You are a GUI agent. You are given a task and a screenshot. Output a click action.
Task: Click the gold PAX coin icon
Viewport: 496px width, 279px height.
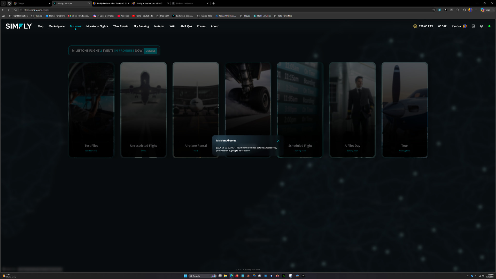(415, 26)
